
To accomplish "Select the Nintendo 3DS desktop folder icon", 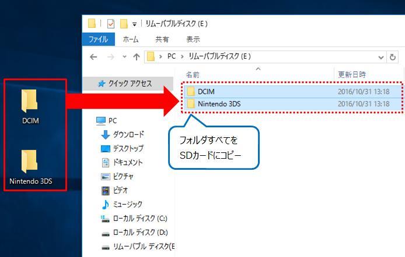I will click(x=29, y=163).
